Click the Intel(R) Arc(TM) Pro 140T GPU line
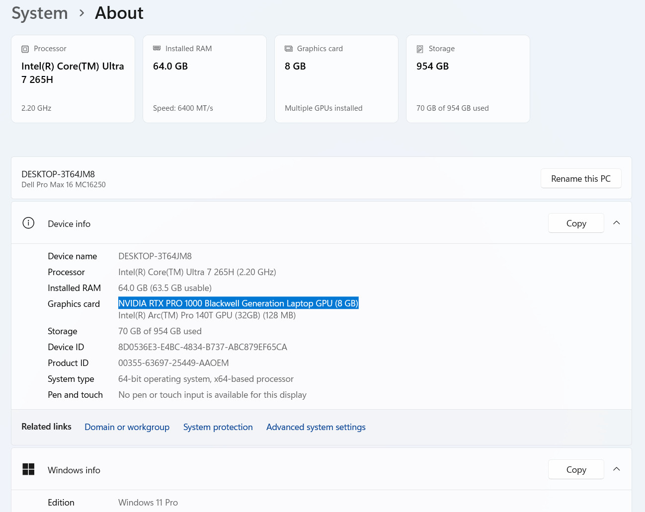This screenshot has height=512, width=645. [207, 315]
